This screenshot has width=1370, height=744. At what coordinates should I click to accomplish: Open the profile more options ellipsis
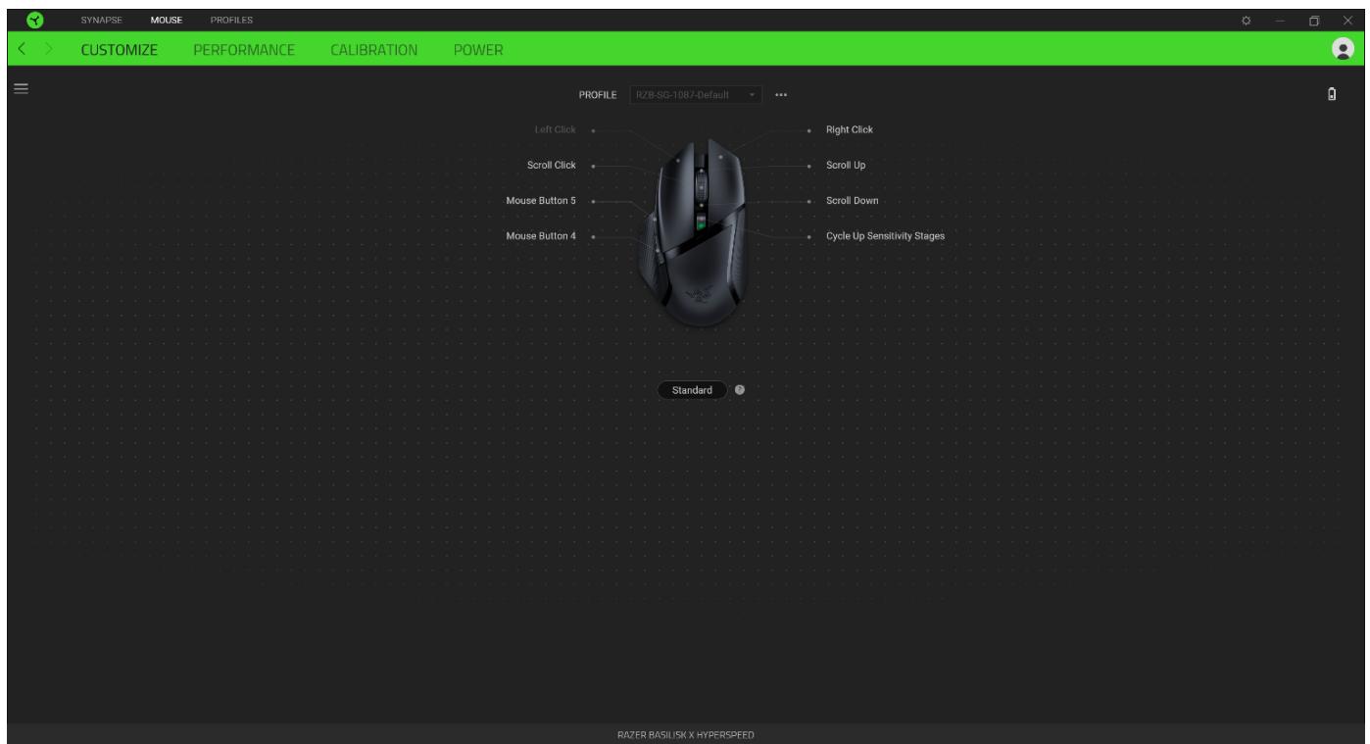coord(781,95)
